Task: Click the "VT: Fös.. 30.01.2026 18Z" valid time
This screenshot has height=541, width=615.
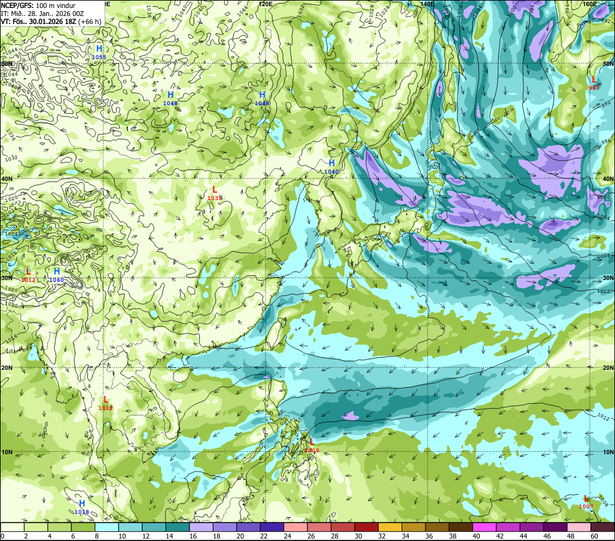Action: tap(38, 22)
